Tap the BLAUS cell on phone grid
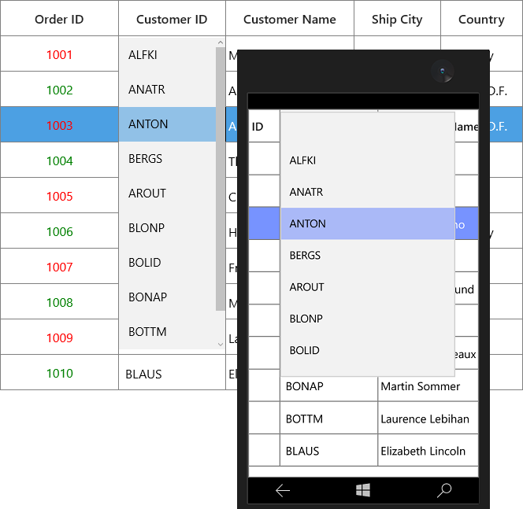The height and width of the screenshot is (509, 523). [329, 450]
